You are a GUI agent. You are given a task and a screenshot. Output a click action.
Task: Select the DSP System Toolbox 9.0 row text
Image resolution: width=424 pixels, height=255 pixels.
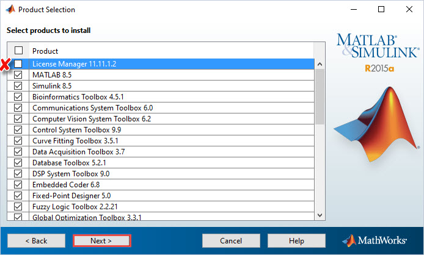(x=71, y=174)
